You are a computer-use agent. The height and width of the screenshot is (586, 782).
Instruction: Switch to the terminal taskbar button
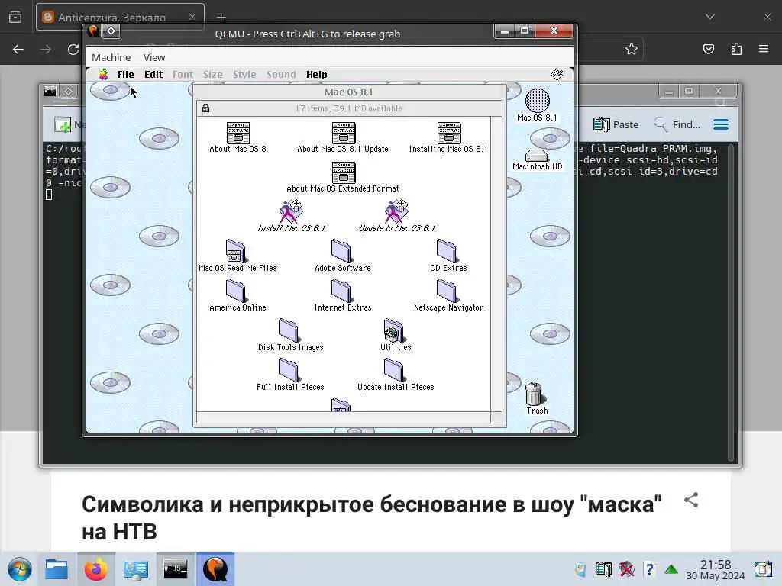pos(176,569)
